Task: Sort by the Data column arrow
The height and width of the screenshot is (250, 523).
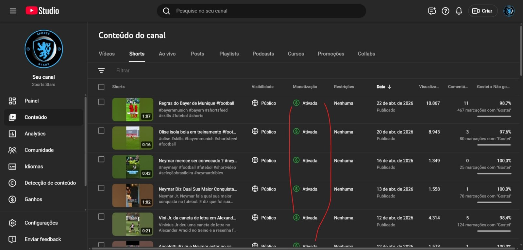Action: coord(389,87)
